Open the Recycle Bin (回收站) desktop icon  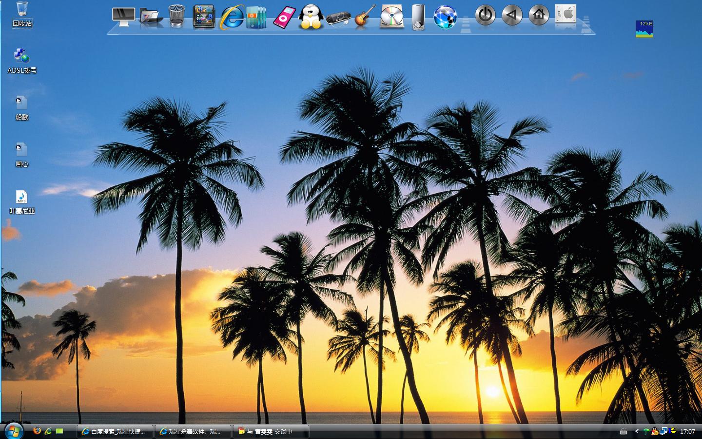point(22,14)
